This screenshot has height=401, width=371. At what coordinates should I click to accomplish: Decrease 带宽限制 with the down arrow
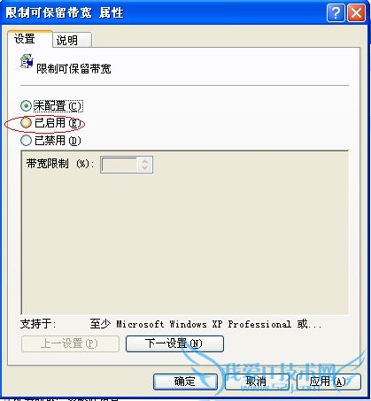144,168
